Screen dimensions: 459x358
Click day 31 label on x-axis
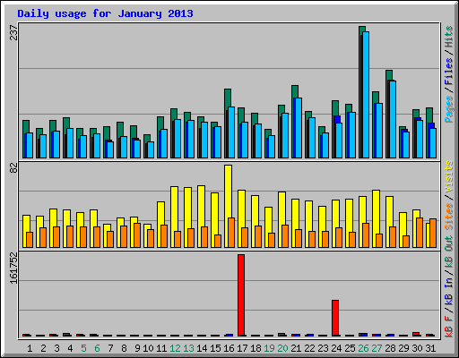(430, 348)
